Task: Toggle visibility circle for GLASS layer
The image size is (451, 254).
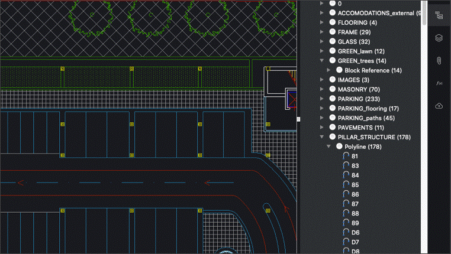Action: [x=333, y=41]
